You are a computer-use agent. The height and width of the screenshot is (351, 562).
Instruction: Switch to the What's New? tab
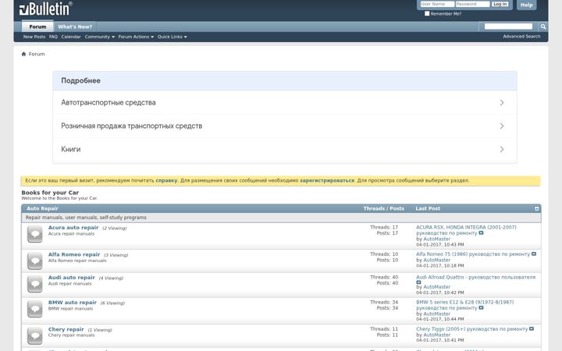[x=75, y=27]
